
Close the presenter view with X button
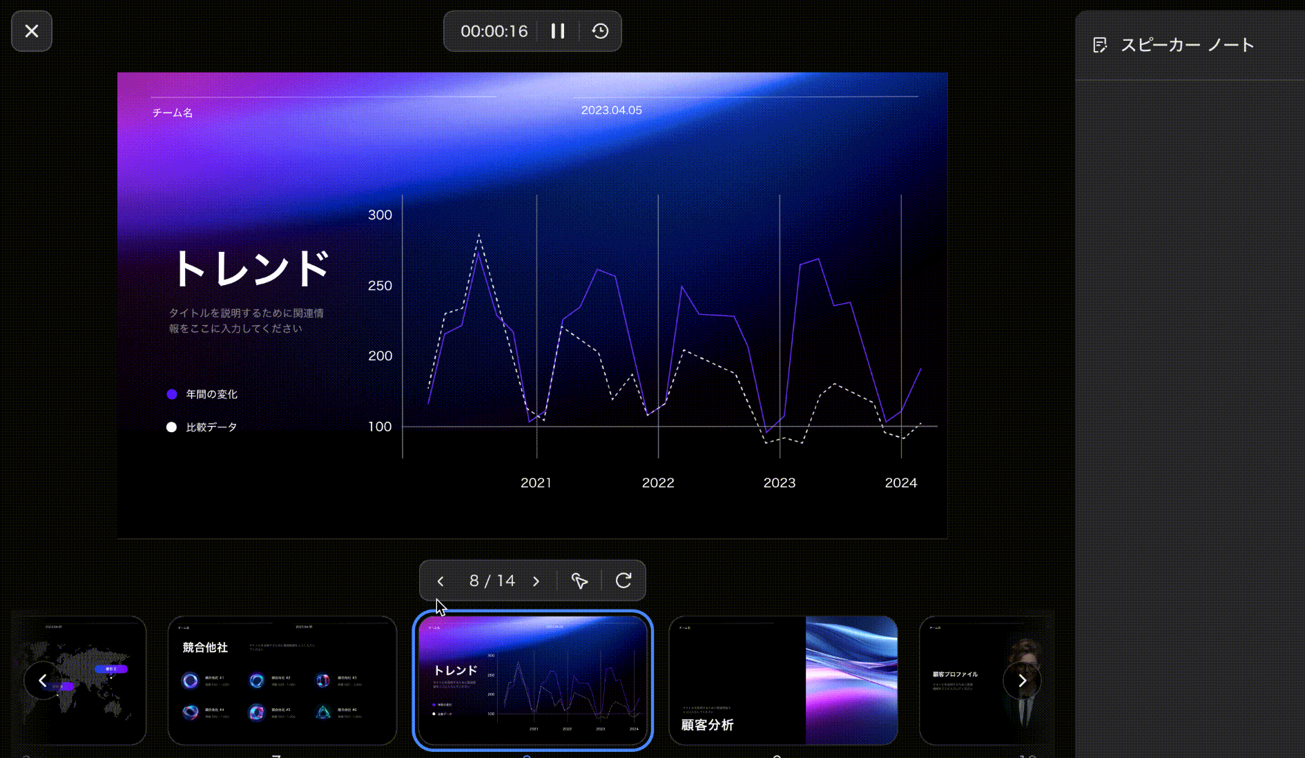[32, 31]
